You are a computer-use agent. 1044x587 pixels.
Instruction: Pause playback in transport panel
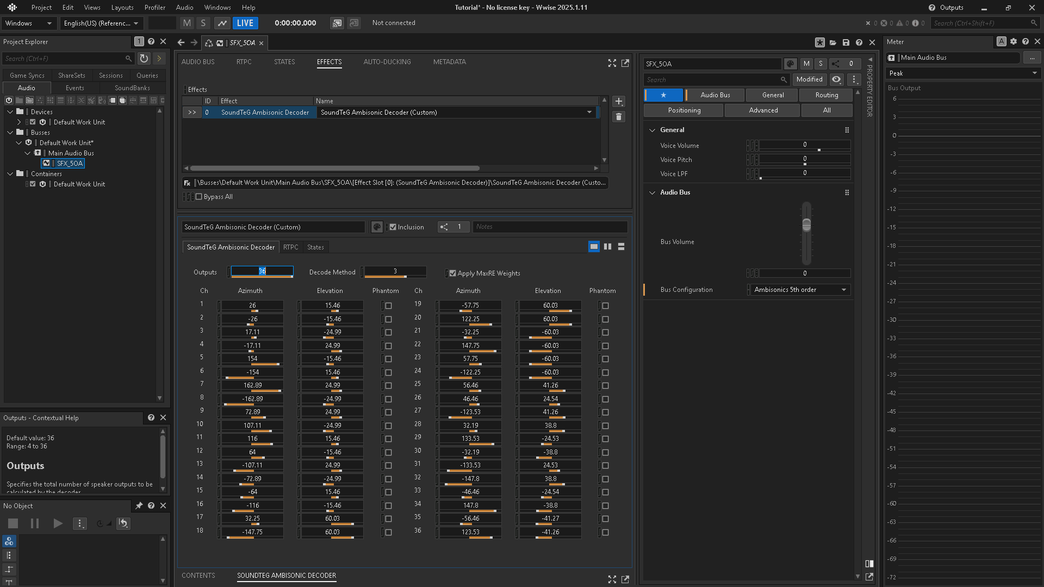pos(35,523)
